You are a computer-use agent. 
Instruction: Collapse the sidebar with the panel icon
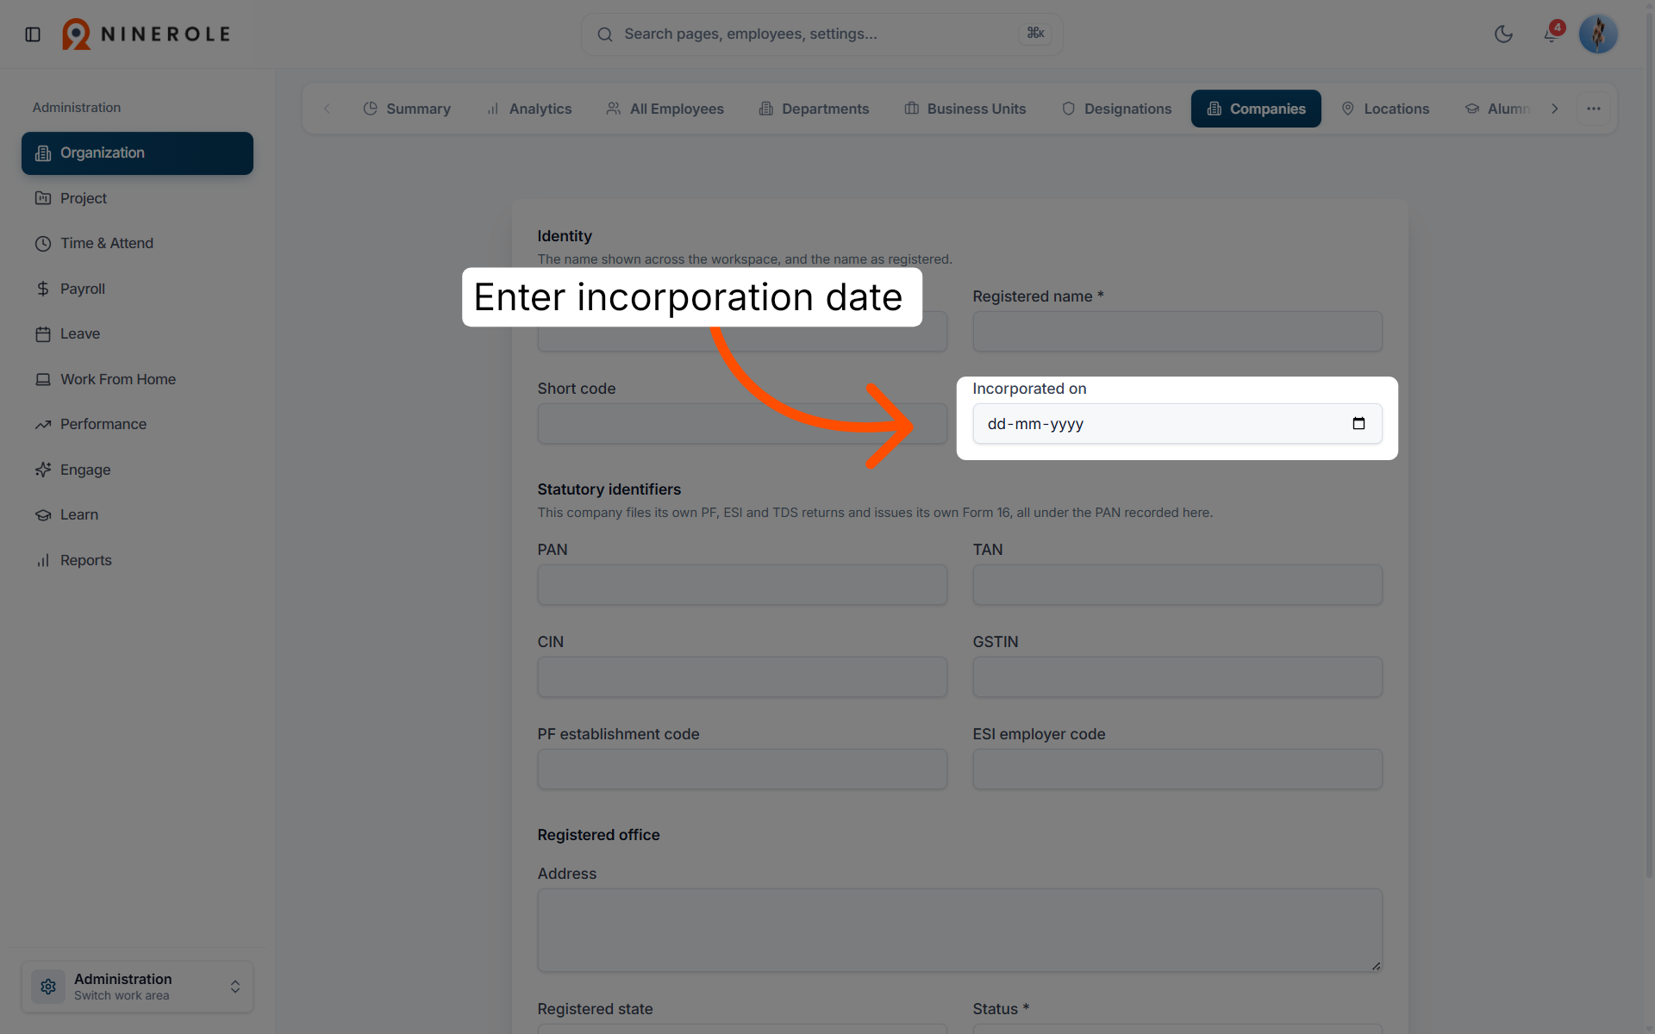tap(33, 34)
